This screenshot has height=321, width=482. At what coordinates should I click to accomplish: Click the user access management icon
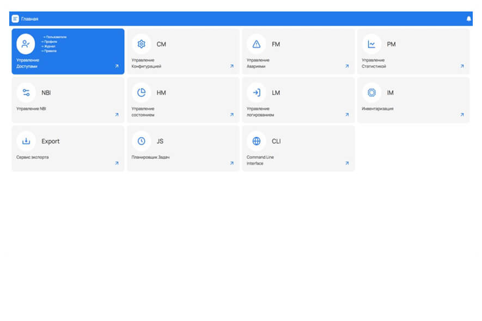(x=26, y=44)
